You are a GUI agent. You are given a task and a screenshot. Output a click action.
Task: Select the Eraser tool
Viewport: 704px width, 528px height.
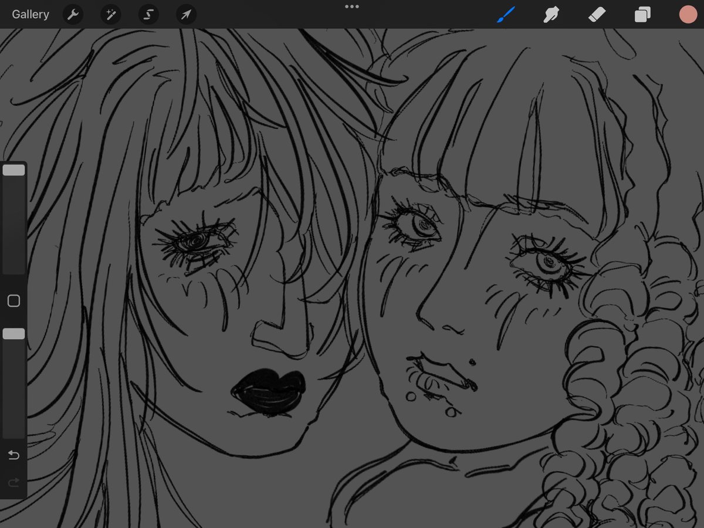pos(597,15)
